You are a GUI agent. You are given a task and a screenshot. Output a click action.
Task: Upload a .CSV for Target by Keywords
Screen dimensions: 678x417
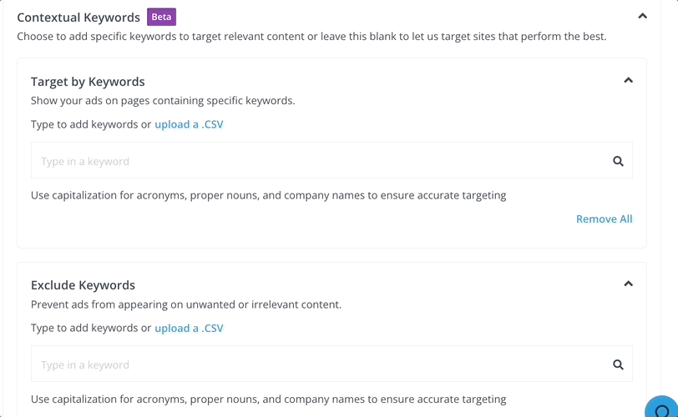tap(189, 124)
